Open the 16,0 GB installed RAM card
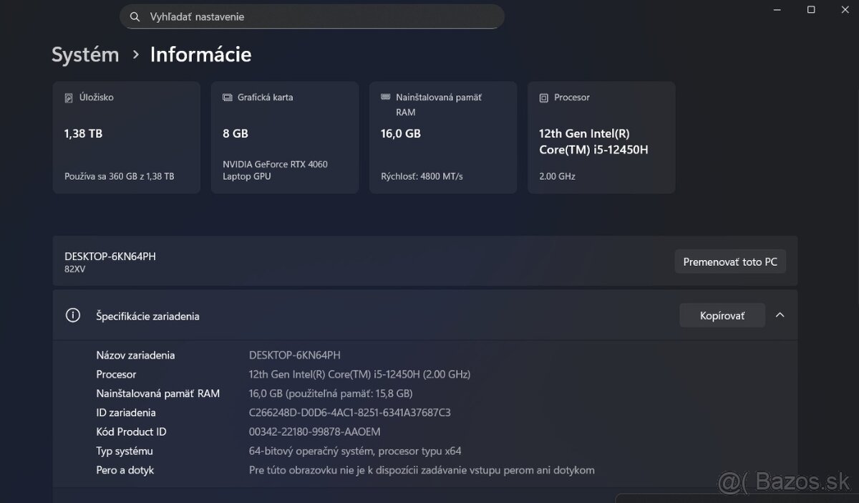 (443, 138)
